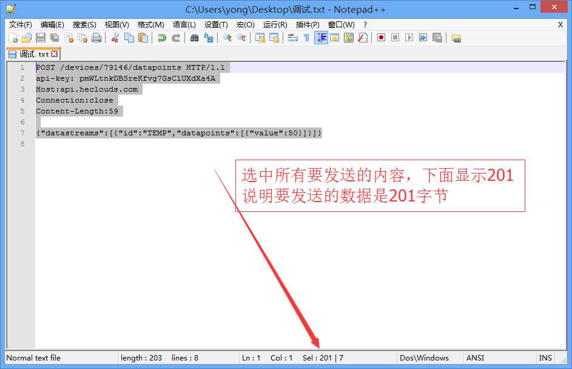Click the datastreams JSON line

[179, 133]
